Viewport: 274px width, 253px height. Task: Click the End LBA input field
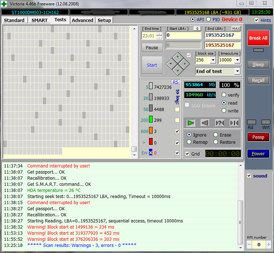pyautogui.click(x=222, y=35)
